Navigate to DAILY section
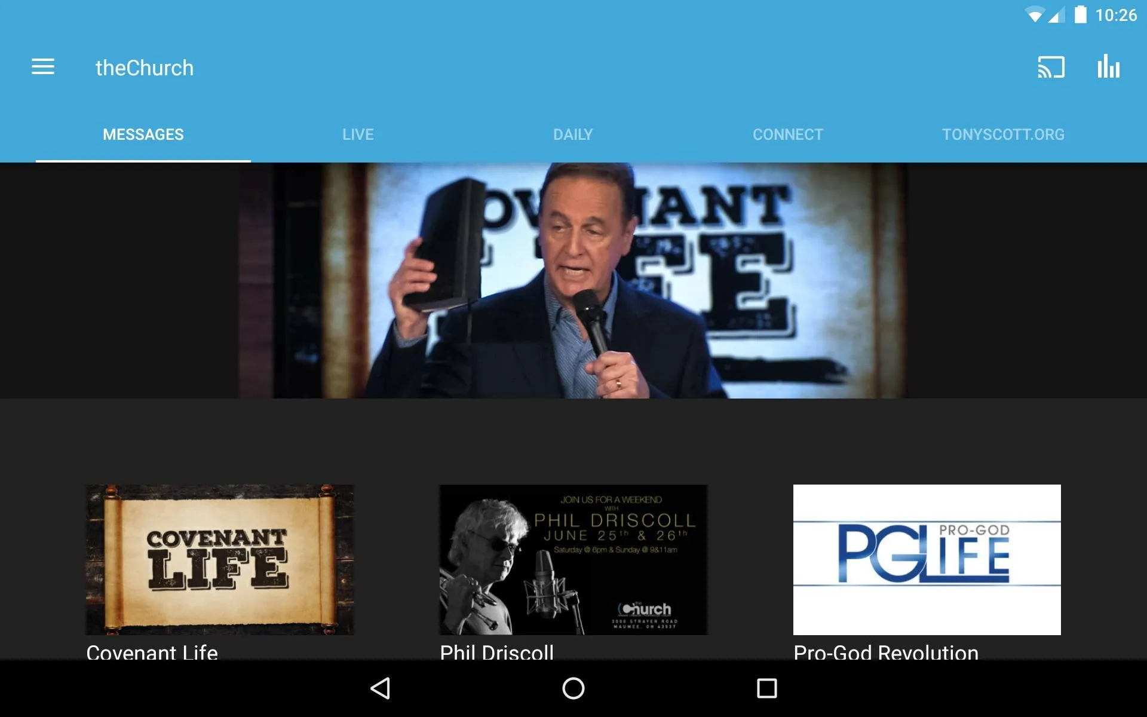Image resolution: width=1147 pixels, height=717 pixels. pos(573,133)
